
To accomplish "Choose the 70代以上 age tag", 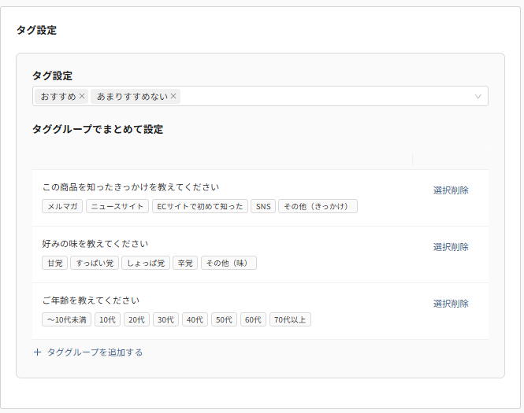I will click(x=291, y=319).
